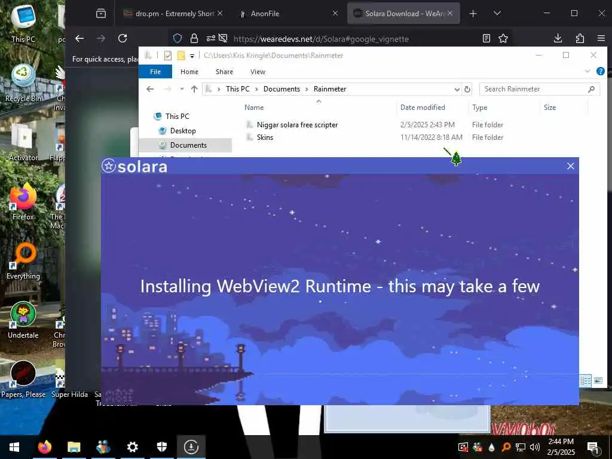
Task: Sort by Size column header
Action: tap(550, 108)
